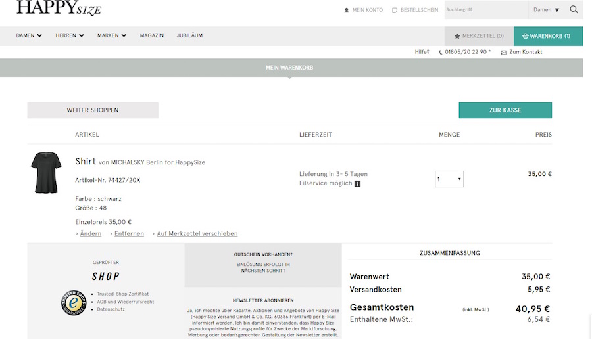Click the Happy Size logo
Image resolution: width=592 pixels, height=339 pixels.
pos(59,9)
